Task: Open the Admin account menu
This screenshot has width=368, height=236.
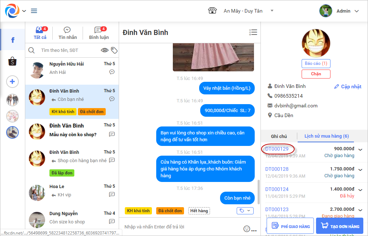Action: coord(347,11)
